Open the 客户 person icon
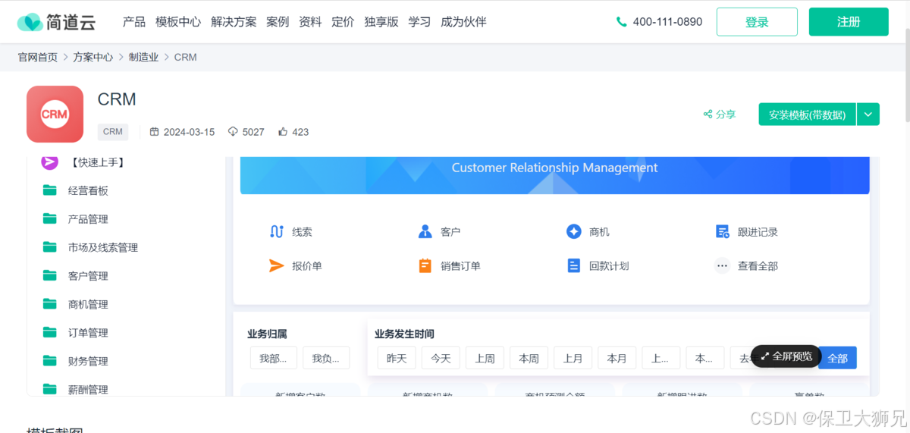 click(x=425, y=231)
